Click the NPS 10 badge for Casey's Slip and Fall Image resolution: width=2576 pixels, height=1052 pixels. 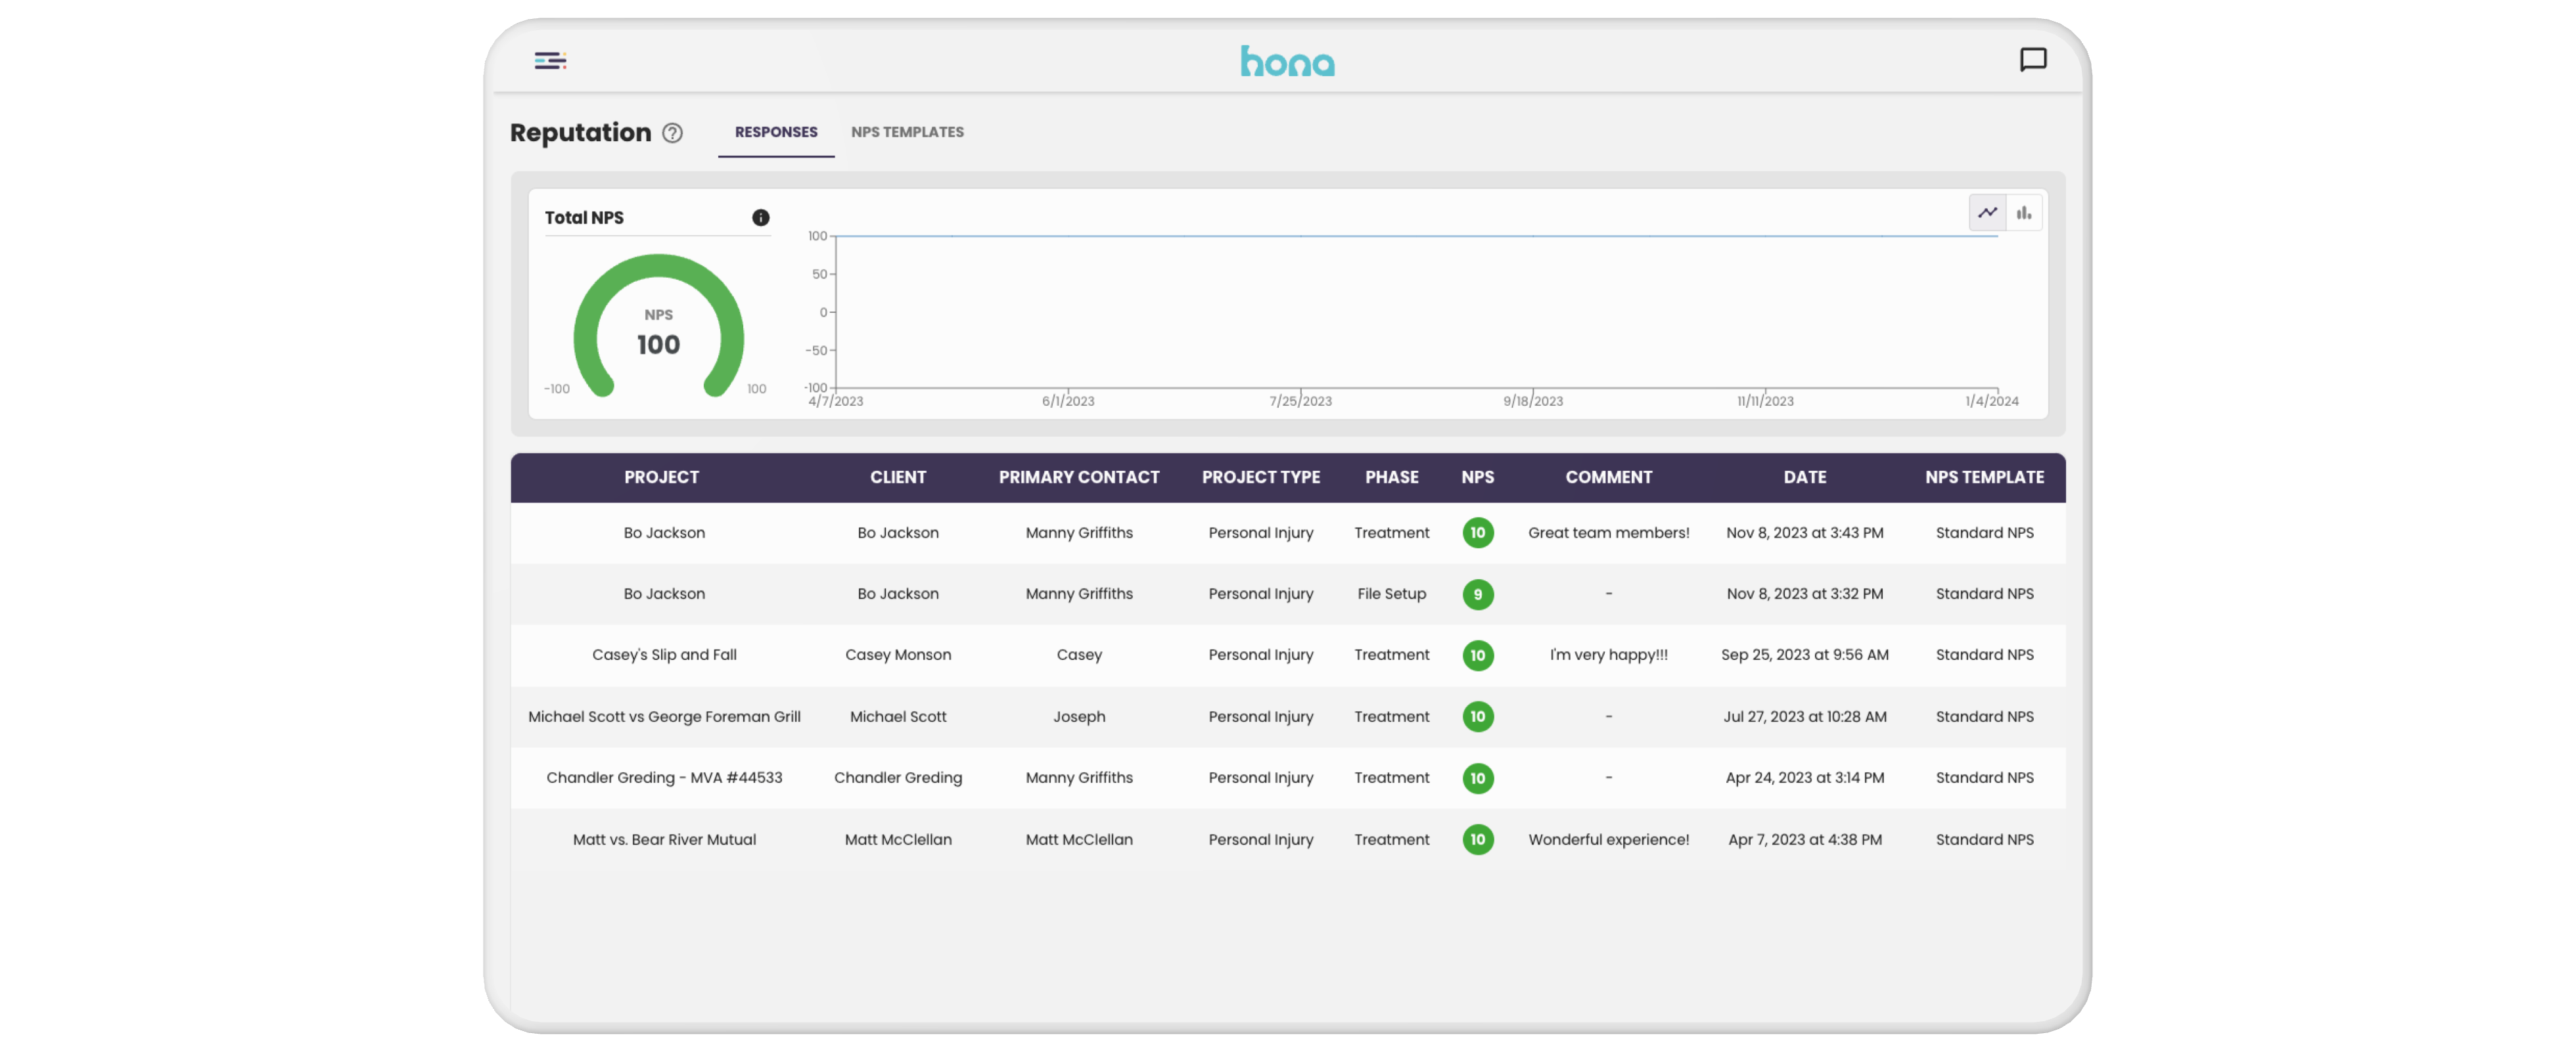pyautogui.click(x=1477, y=655)
